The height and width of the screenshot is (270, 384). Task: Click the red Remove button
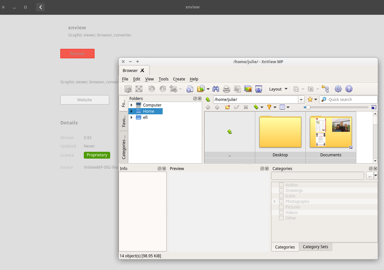pyautogui.click(x=77, y=54)
